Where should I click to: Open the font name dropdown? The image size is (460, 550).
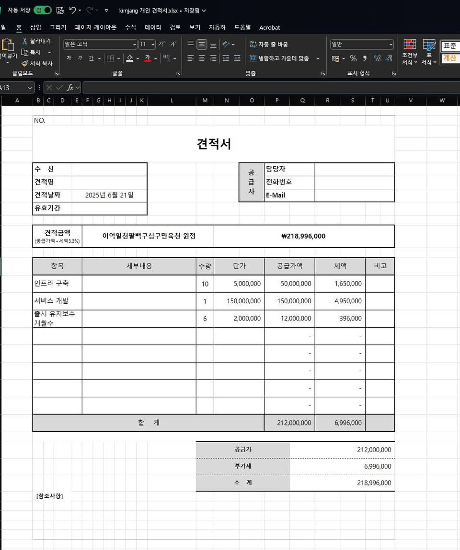(133, 44)
